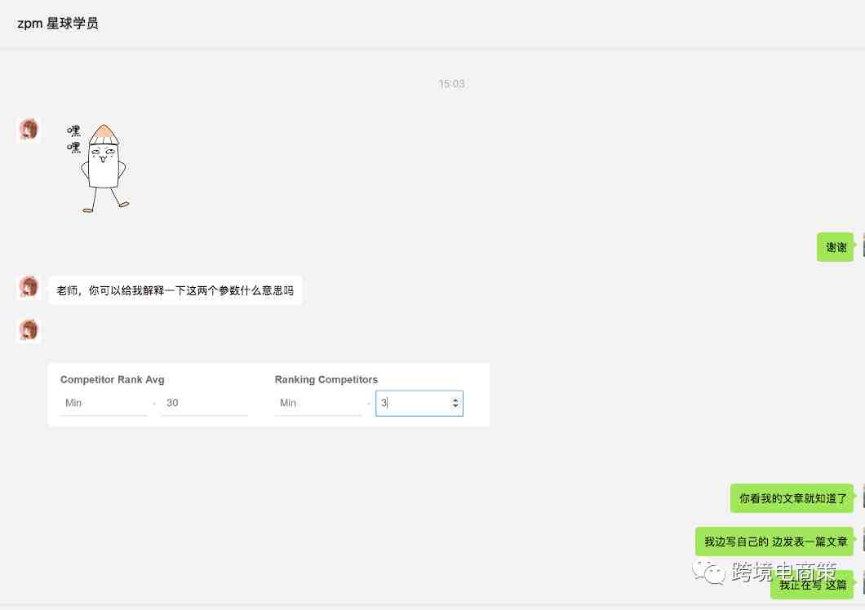Viewport: 865px width, 610px height.
Task: Click the 我正在写 这篇 message bubble
Action: point(812,585)
